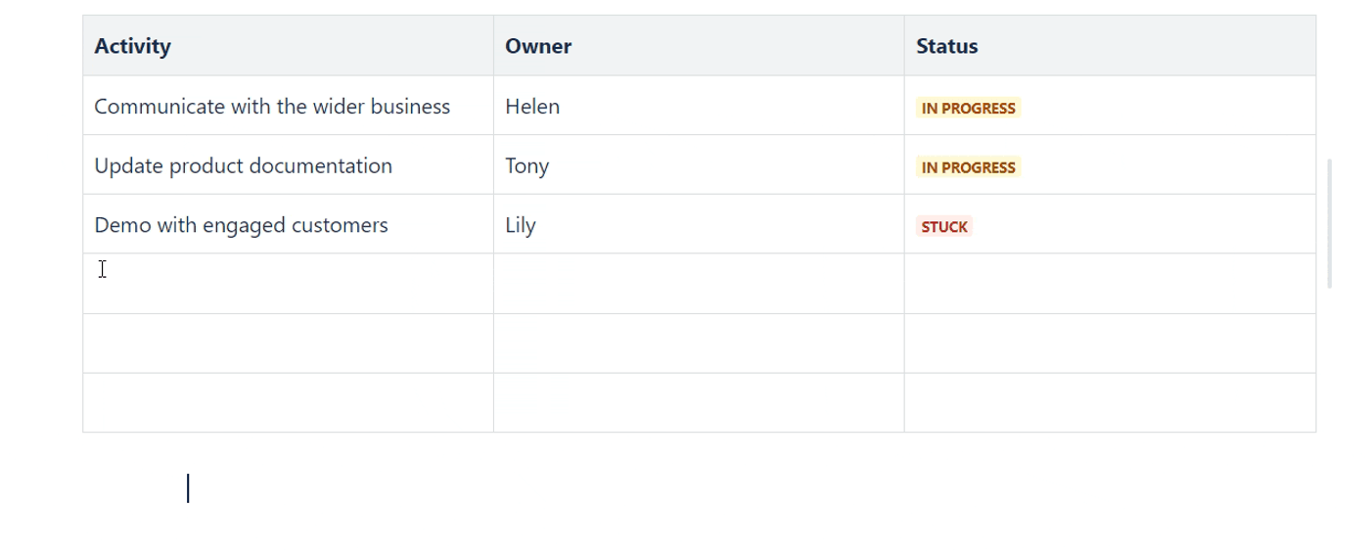Viewport: 1370px width, 552px height.
Task: Click the IN PROGRESS status badge for Helen
Action: [968, 108]
